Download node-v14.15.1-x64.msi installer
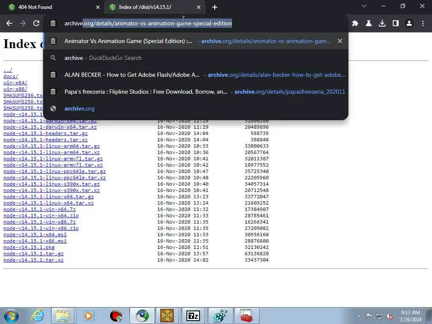The height and width of the screenshot is (324, 432). pyautogui.click(x=35, y=235)
